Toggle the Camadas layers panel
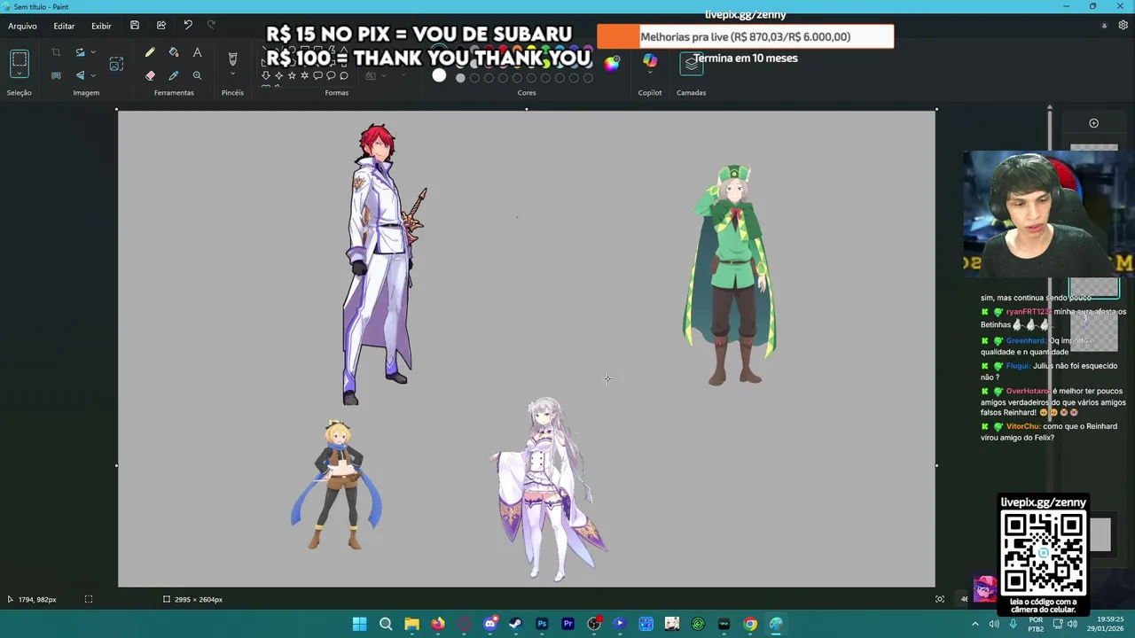The height and width of the screenshot is (638, 1135). tap(691, 63)
